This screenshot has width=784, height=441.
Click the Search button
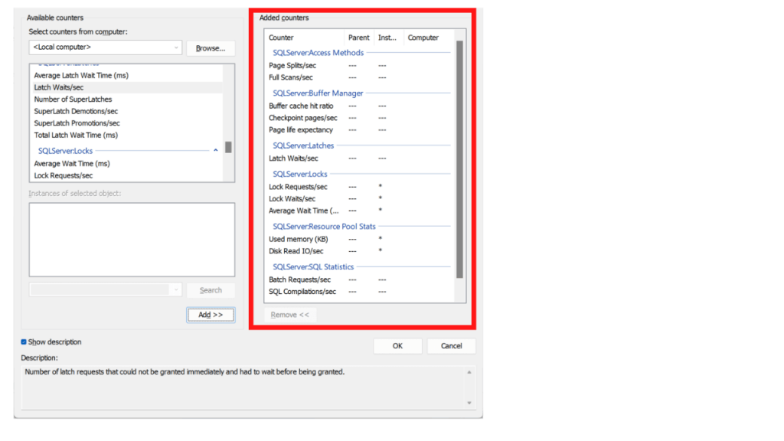pyautogui.click(x=211, y=290)
